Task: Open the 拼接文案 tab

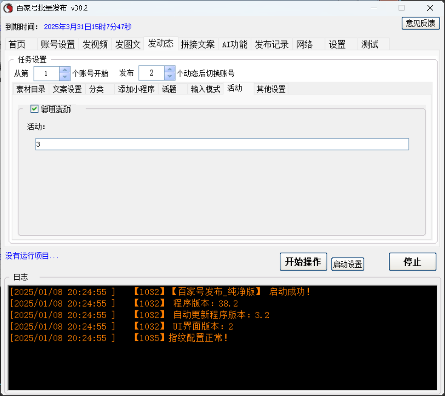Action: pos(198,44)
